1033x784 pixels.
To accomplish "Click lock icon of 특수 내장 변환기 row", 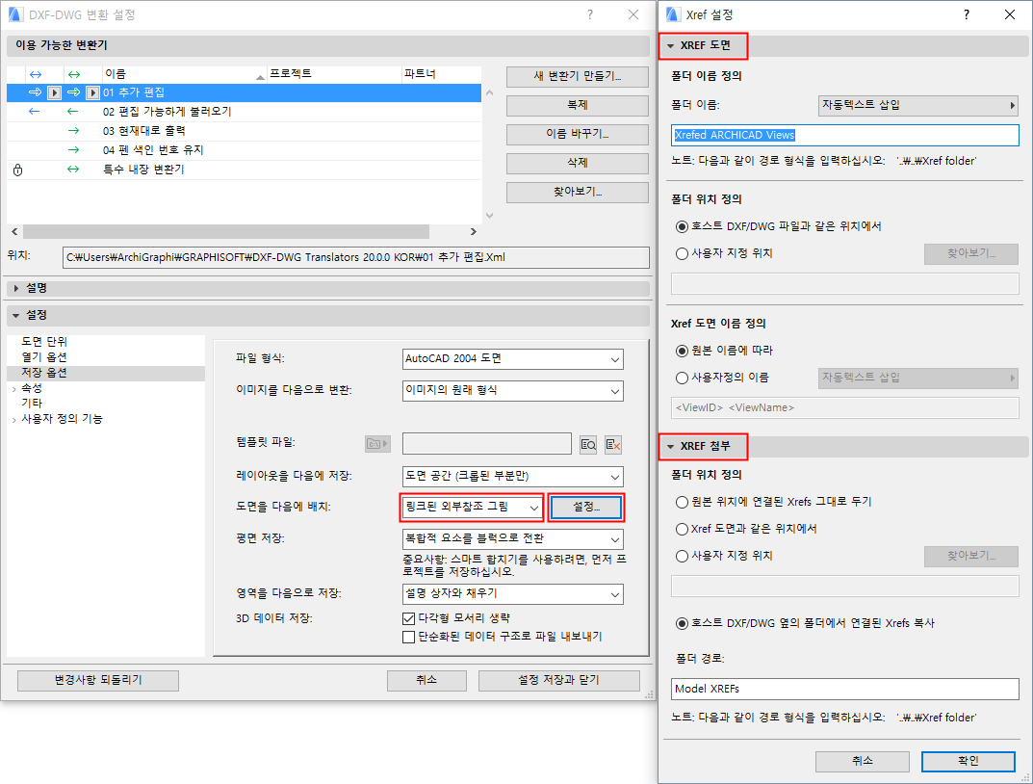I will [x=17, y=170].
